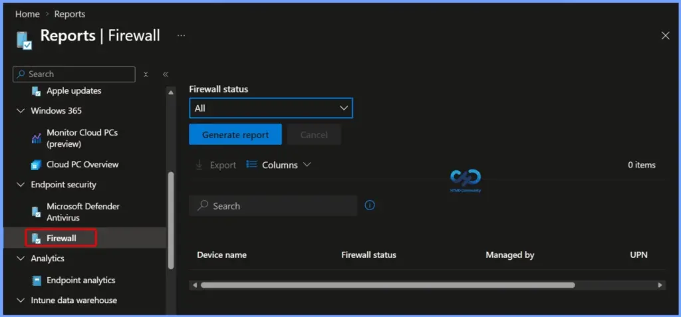Open Apple updates report

coord(74,91)
